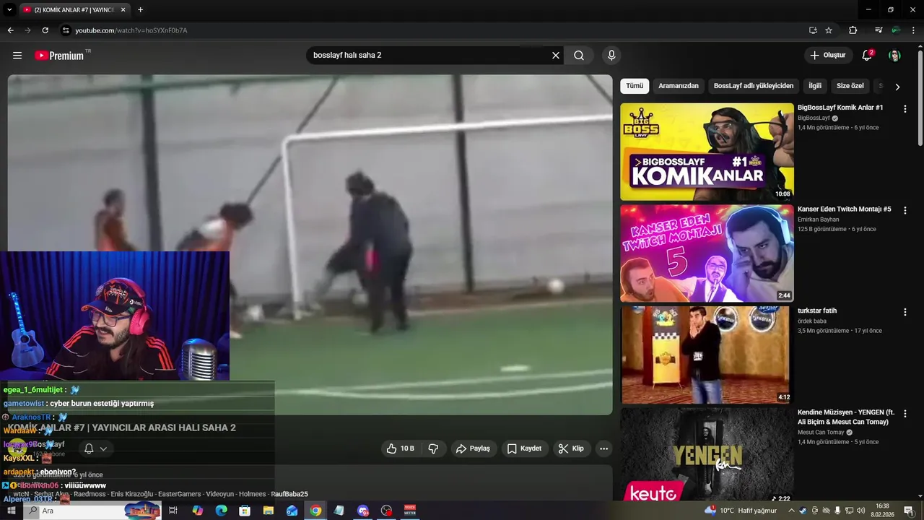
Task: View site information icon in address bar
Action: [x=66, y=30]
